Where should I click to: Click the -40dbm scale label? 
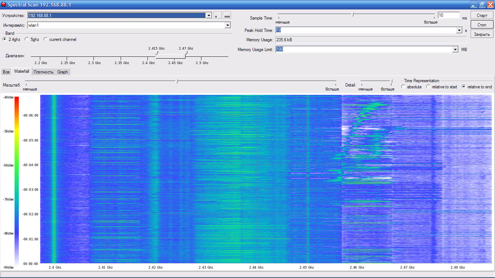point(8,97)
